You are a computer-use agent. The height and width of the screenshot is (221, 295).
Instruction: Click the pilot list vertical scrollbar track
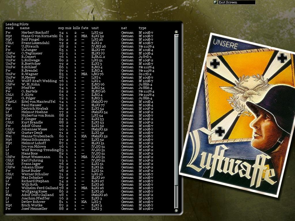tap(176, 121)
